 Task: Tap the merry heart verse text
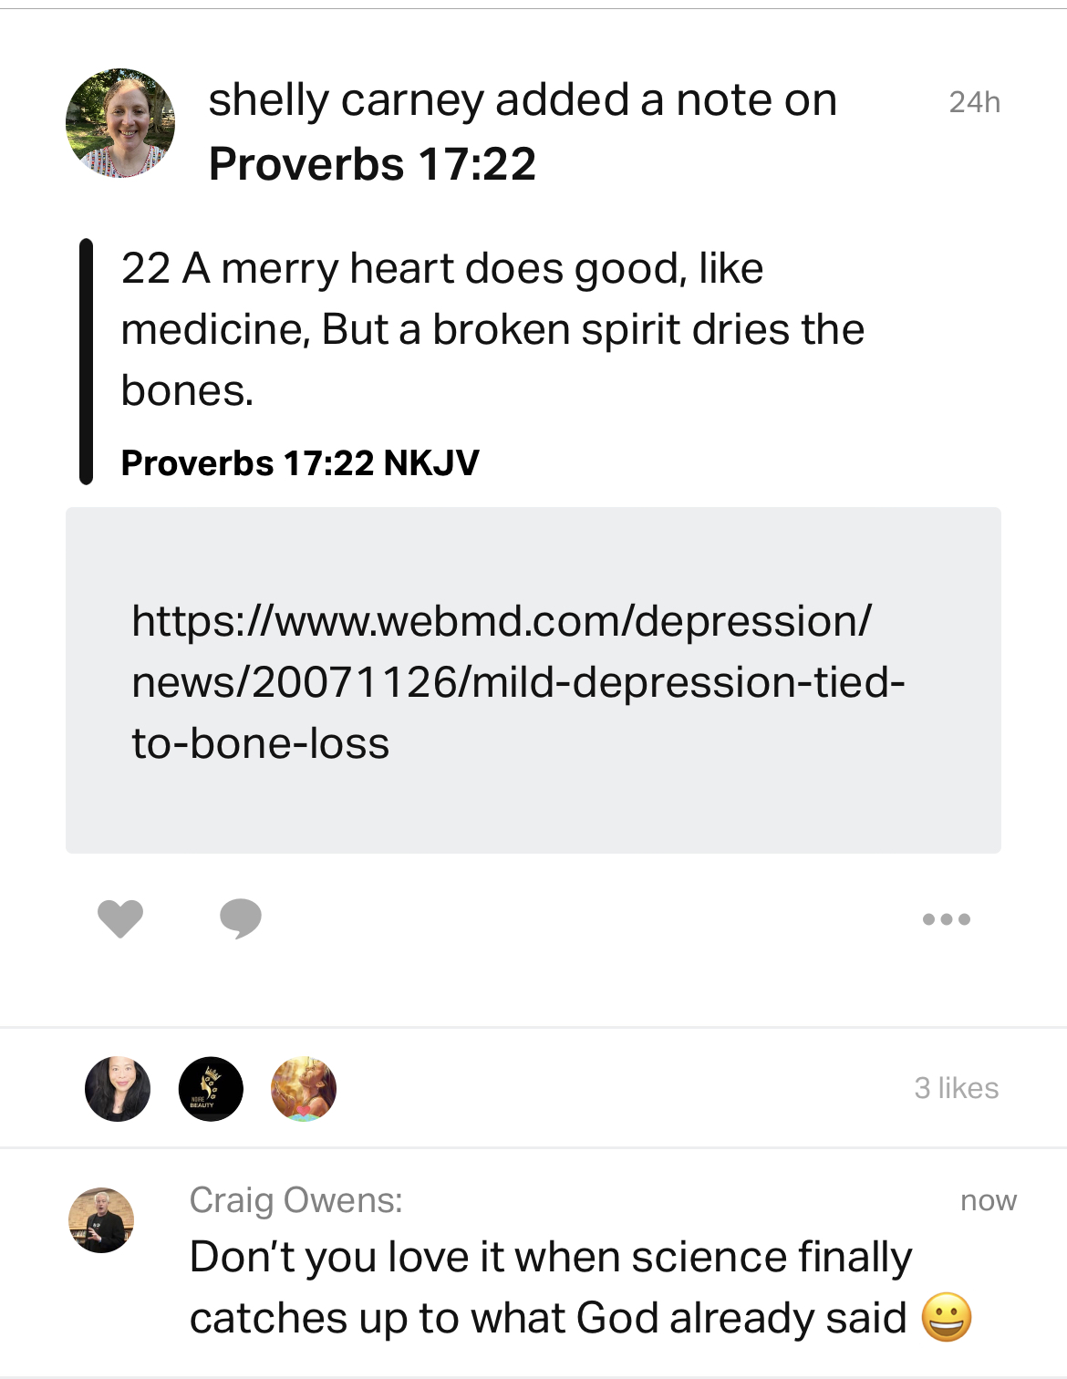coord(492,329)
